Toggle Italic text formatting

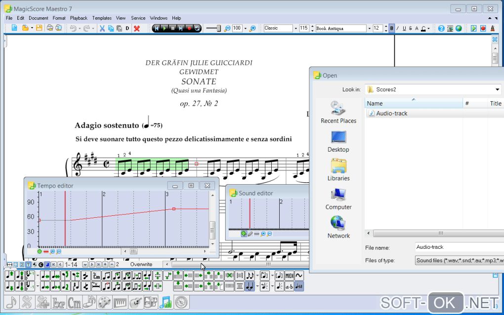click(398, 28)
